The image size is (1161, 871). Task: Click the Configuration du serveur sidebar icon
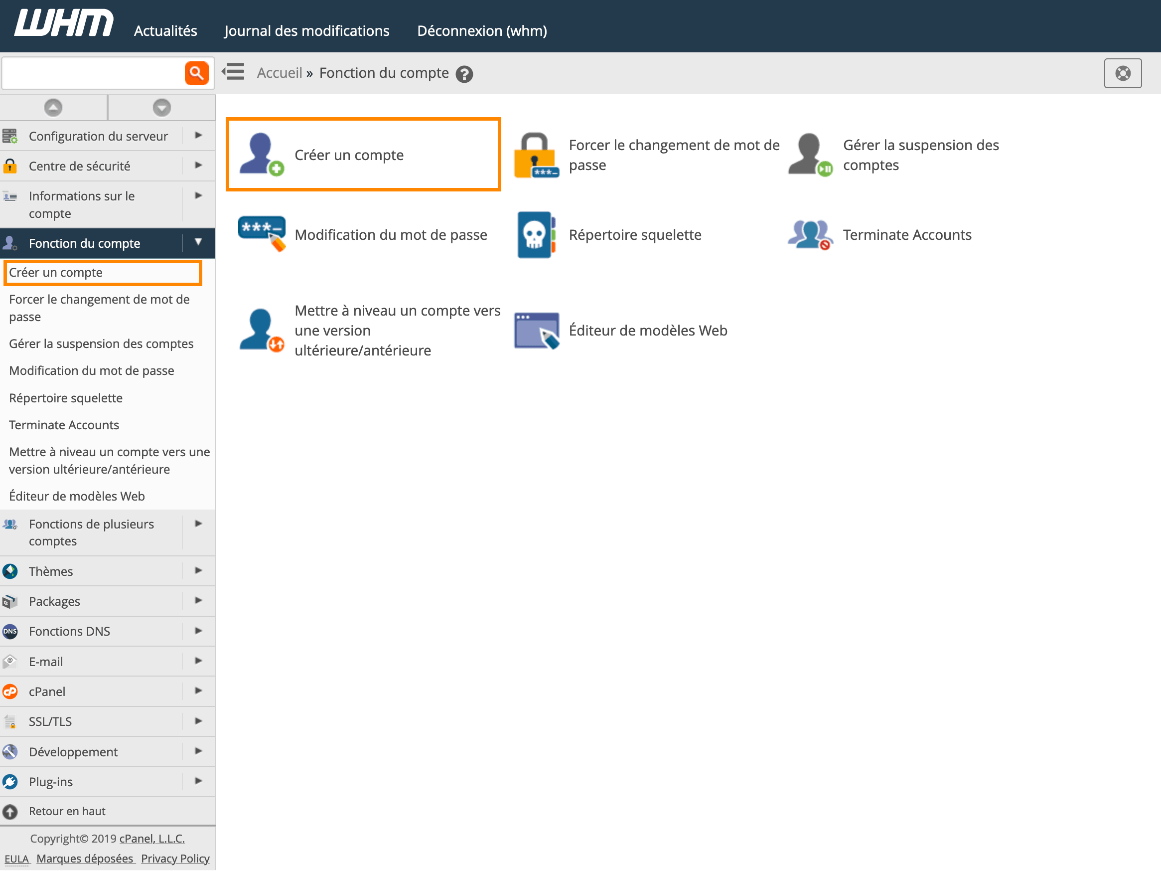point(10,136)
